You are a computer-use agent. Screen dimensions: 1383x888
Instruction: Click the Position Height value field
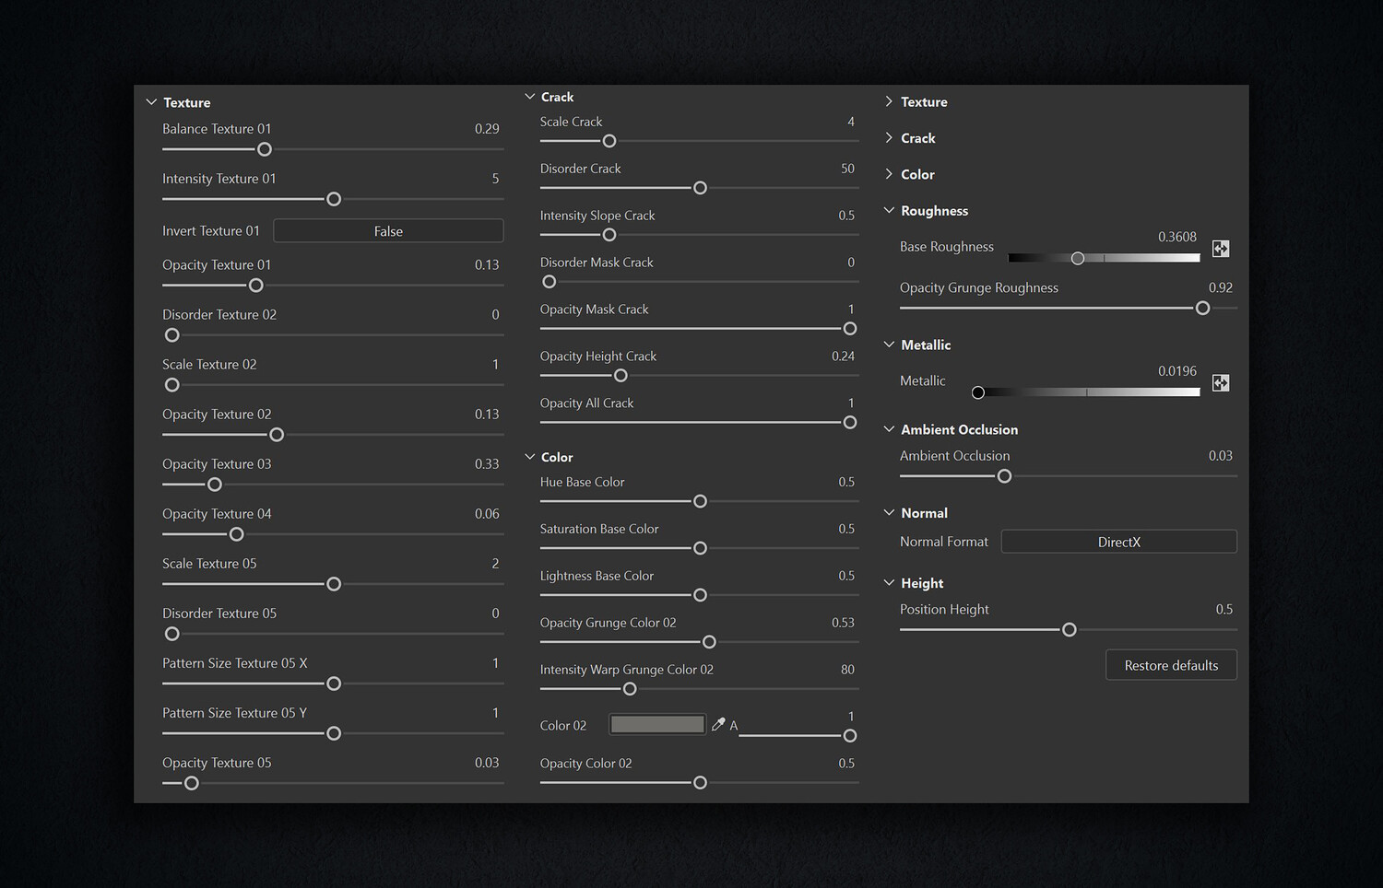1223,609
